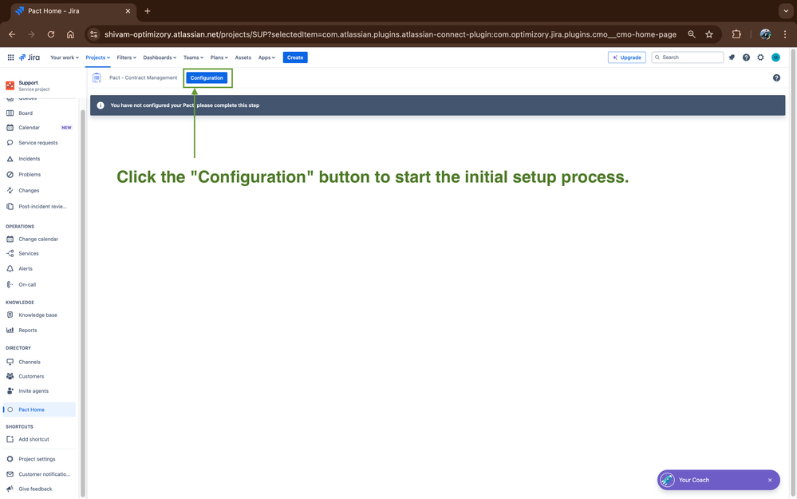Click the sidebar vertical scrollbar
The height and width of the screenshot is (499, 797).
(82, 303)
